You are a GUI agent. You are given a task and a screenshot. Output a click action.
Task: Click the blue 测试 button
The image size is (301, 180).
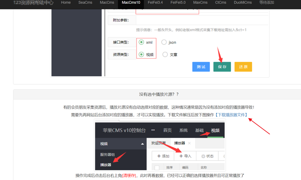coord(201,67)
